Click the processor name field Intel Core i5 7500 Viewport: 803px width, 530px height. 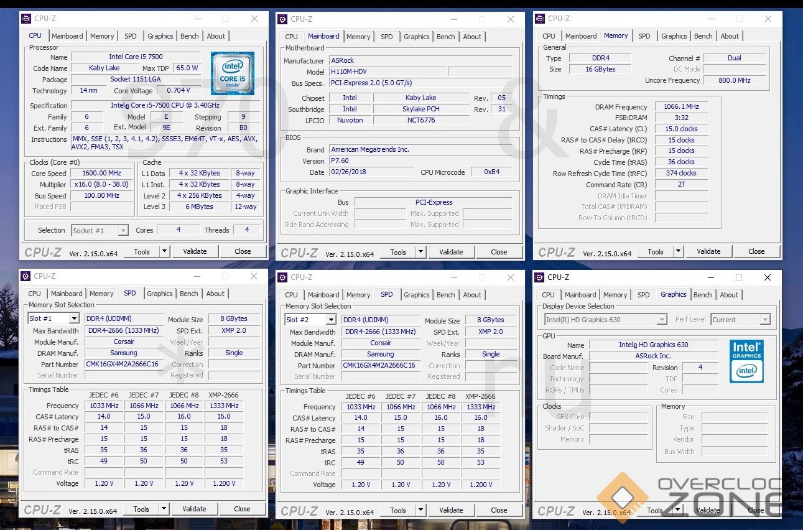coord(136,57)
